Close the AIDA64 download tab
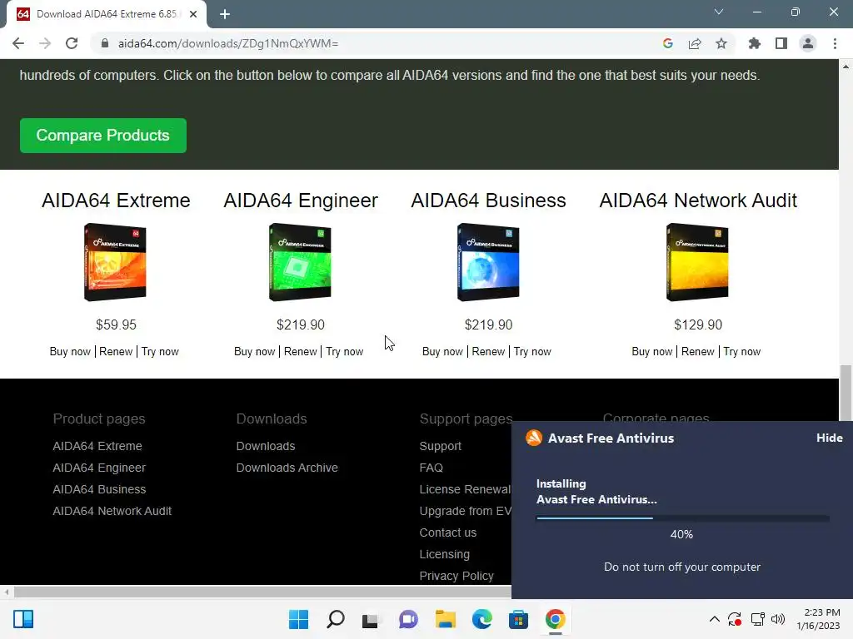Viewport: 853px width, 639px height. pos(193,14)
